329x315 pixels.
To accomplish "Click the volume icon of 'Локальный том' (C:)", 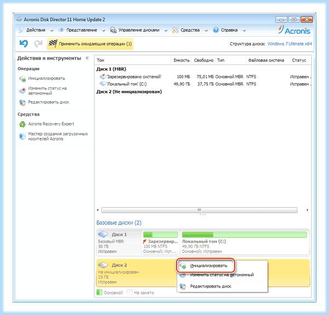I will [103, 84].
